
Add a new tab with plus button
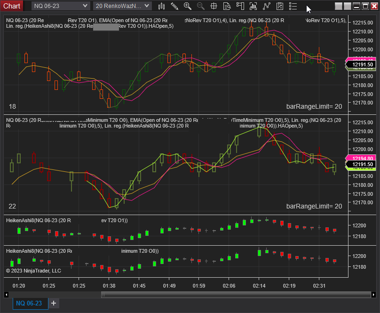point(54,303)
